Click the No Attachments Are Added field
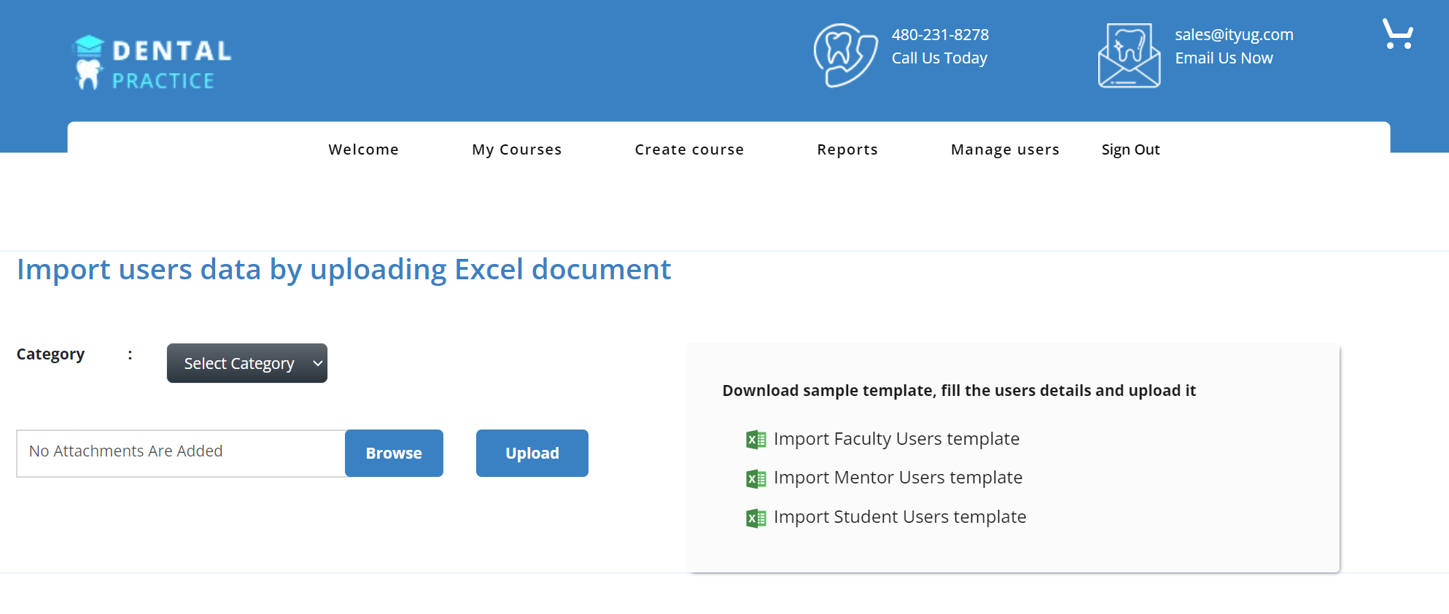1449x614 pixels. 180,453
